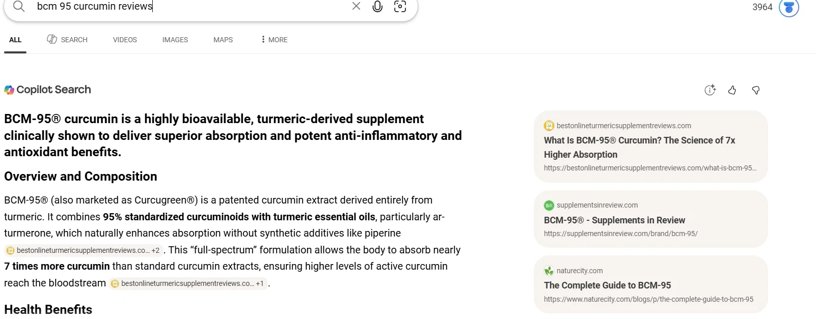Open the Rewards medal icon
Screen dimensions: 816x319
(789, 7)
